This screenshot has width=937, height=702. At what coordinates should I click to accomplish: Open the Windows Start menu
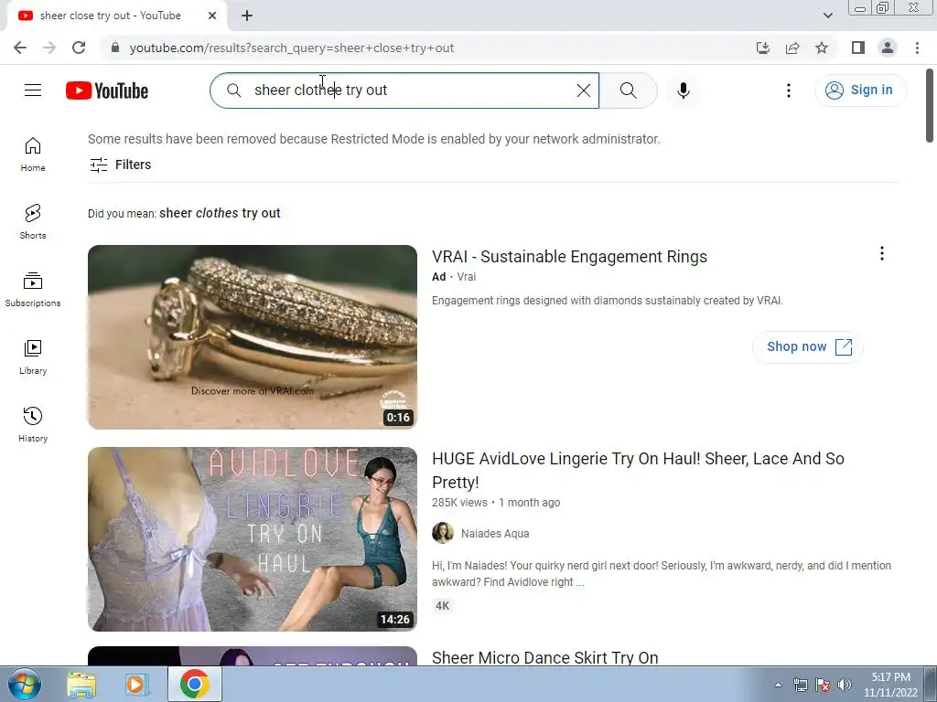tap(24, 684)
